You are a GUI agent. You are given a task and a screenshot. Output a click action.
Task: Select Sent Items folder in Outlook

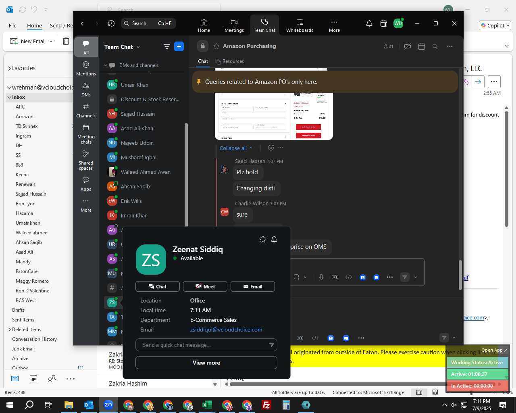(x=23, y=320)
